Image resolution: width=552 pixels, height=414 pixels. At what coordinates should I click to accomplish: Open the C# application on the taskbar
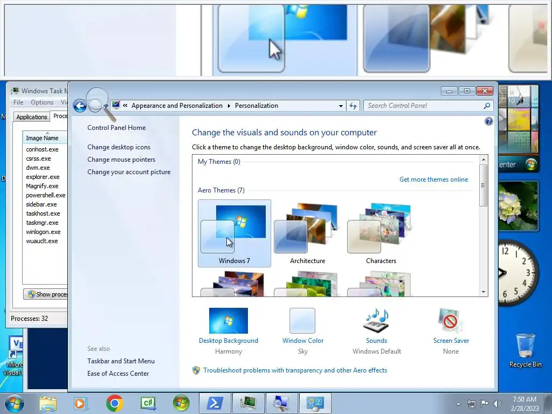point(148,403)
